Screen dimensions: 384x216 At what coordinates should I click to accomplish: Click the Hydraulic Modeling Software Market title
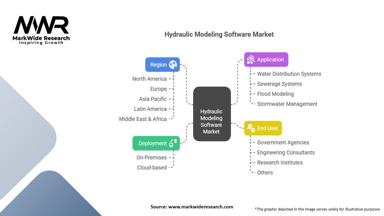point(219,34)
